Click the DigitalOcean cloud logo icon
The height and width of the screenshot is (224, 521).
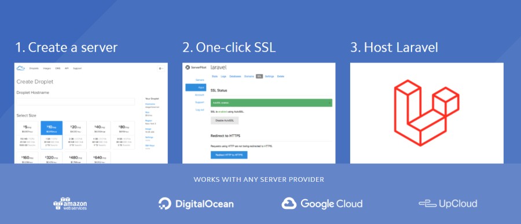21,68
